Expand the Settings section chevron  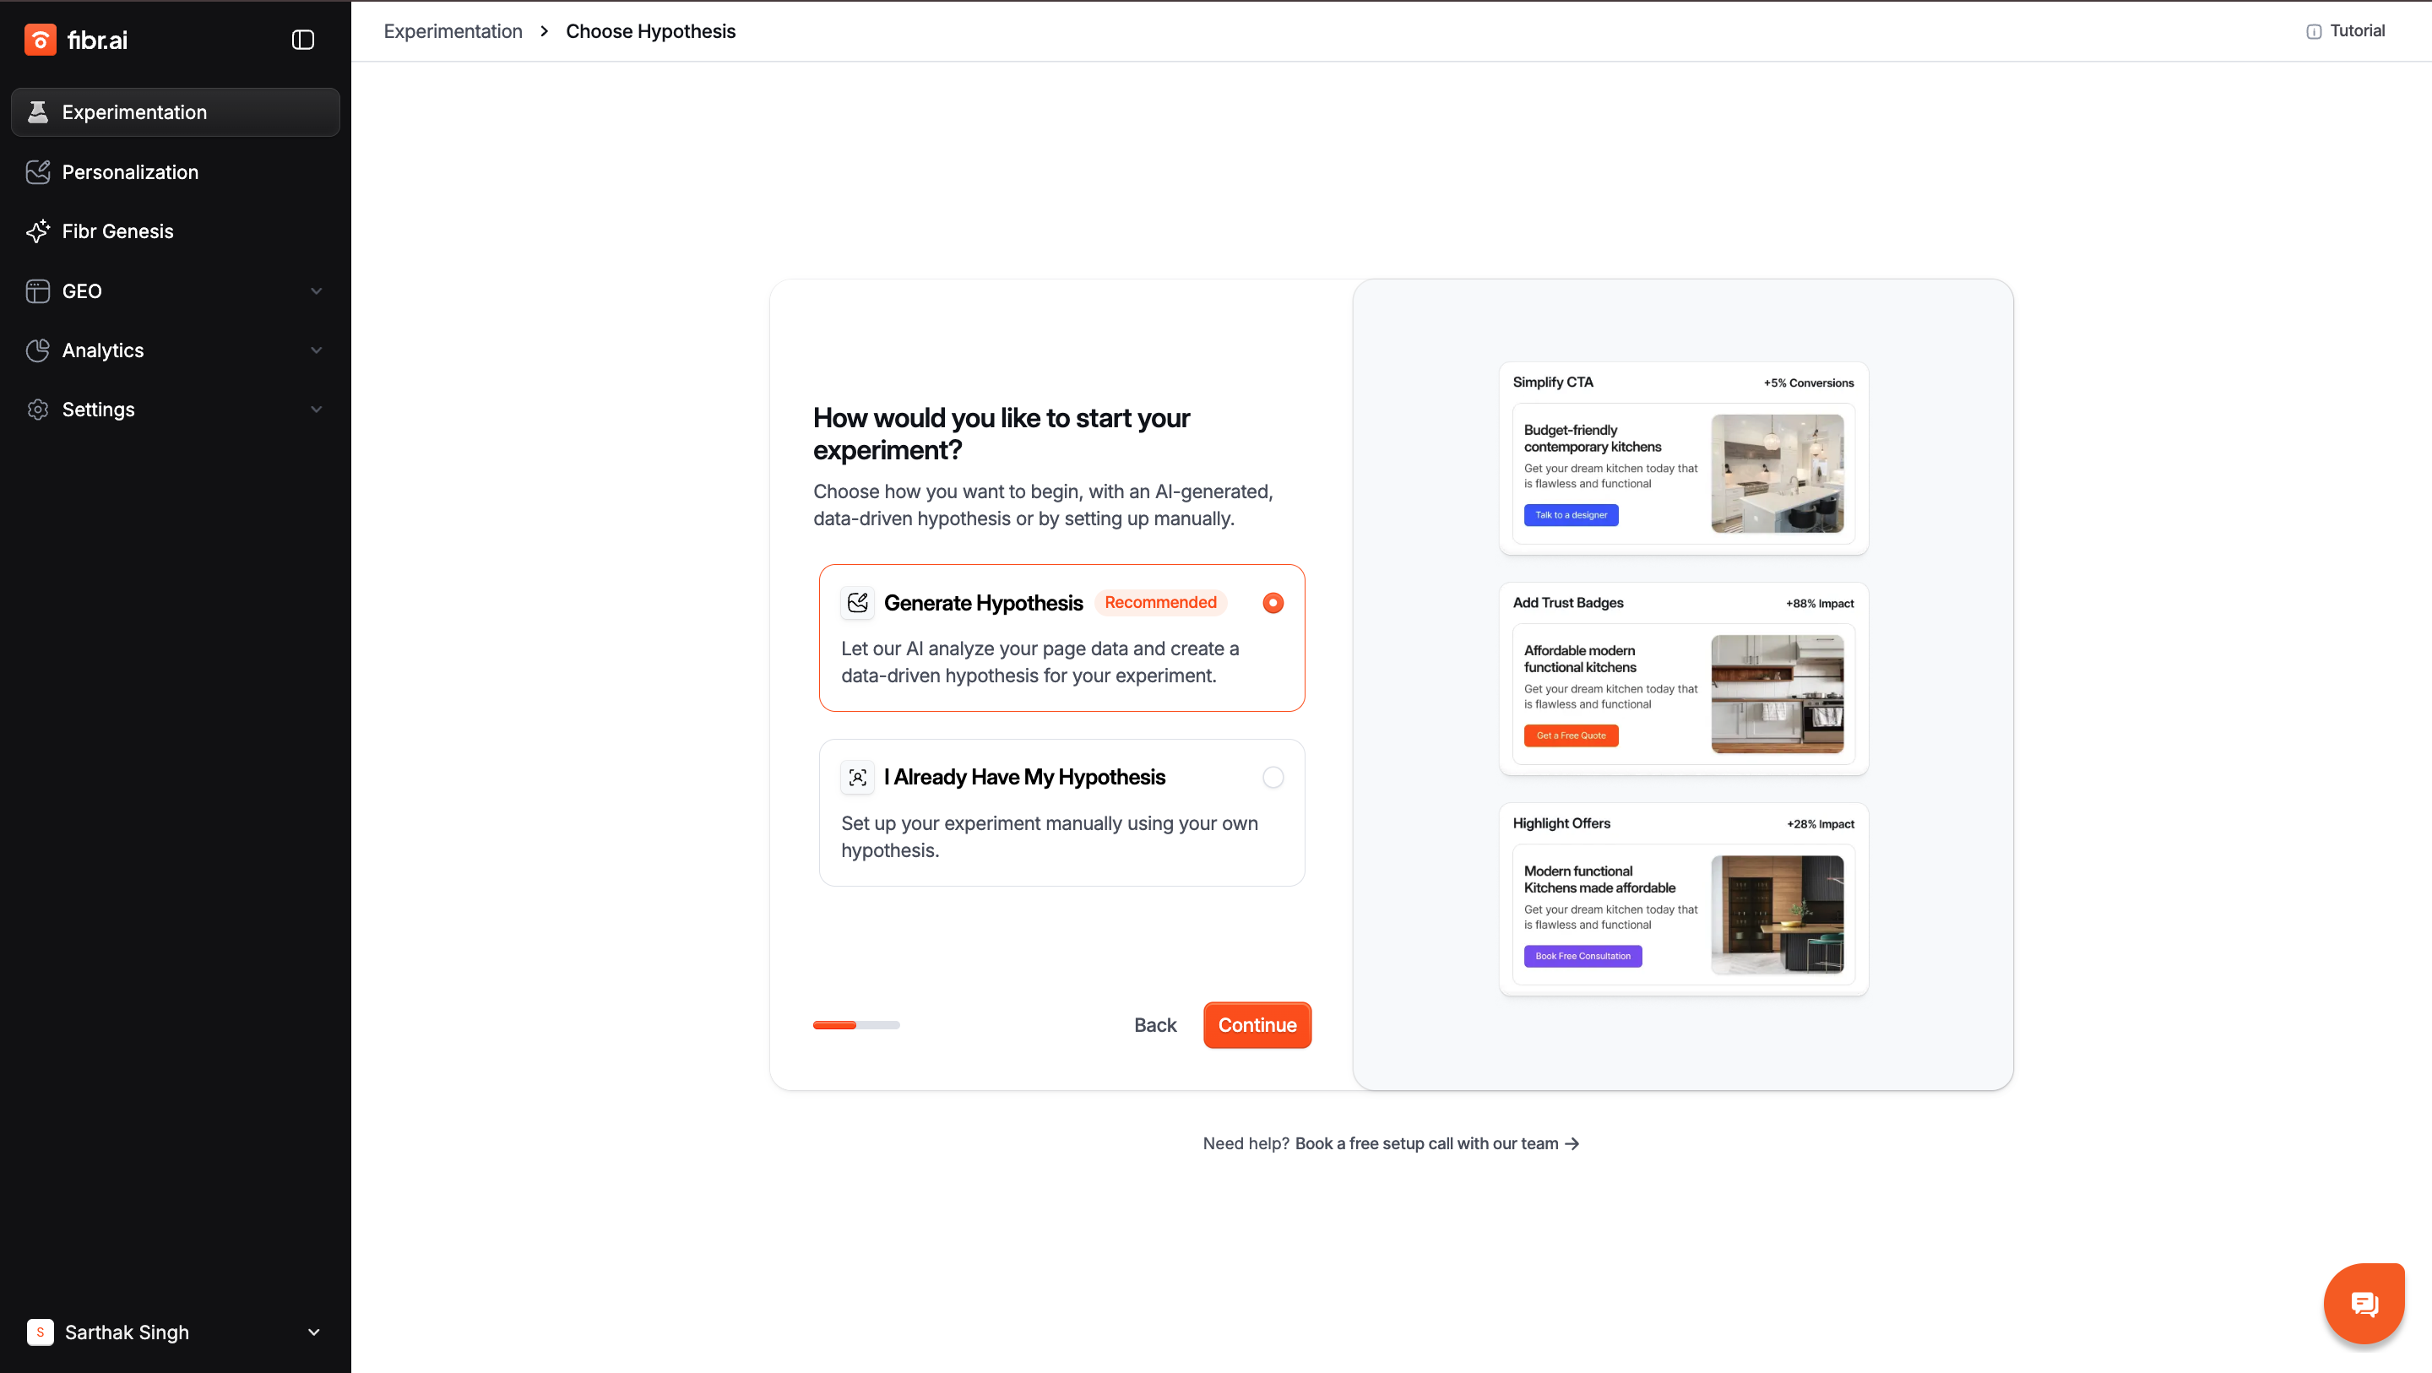pyautogui.click(x=317, y=410)
